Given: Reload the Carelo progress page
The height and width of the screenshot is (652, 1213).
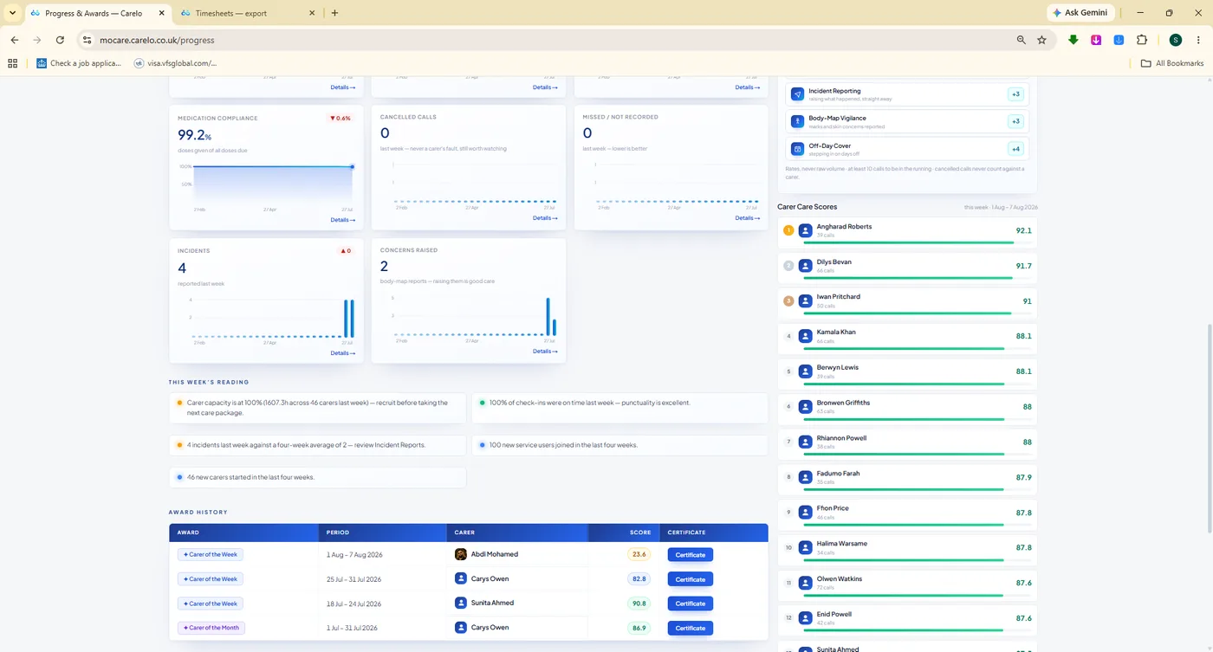Looking at the screenshot, I should (x=60, y=40).
